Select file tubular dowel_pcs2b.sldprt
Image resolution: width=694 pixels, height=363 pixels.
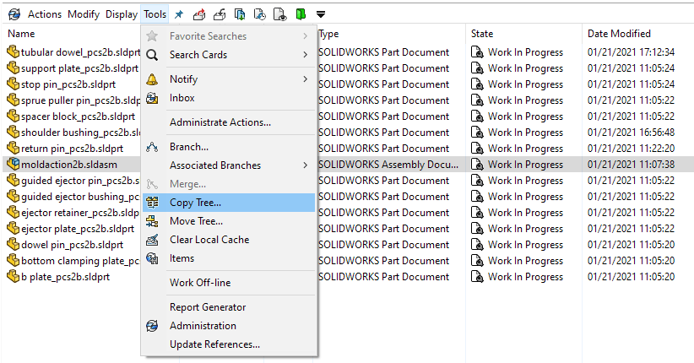80,52
